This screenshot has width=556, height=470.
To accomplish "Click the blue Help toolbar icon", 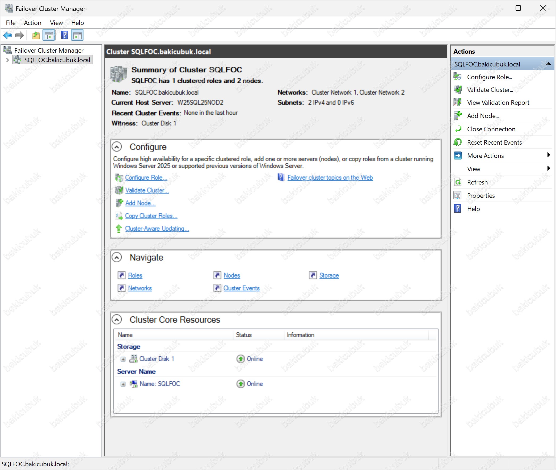I will point(65,35).
